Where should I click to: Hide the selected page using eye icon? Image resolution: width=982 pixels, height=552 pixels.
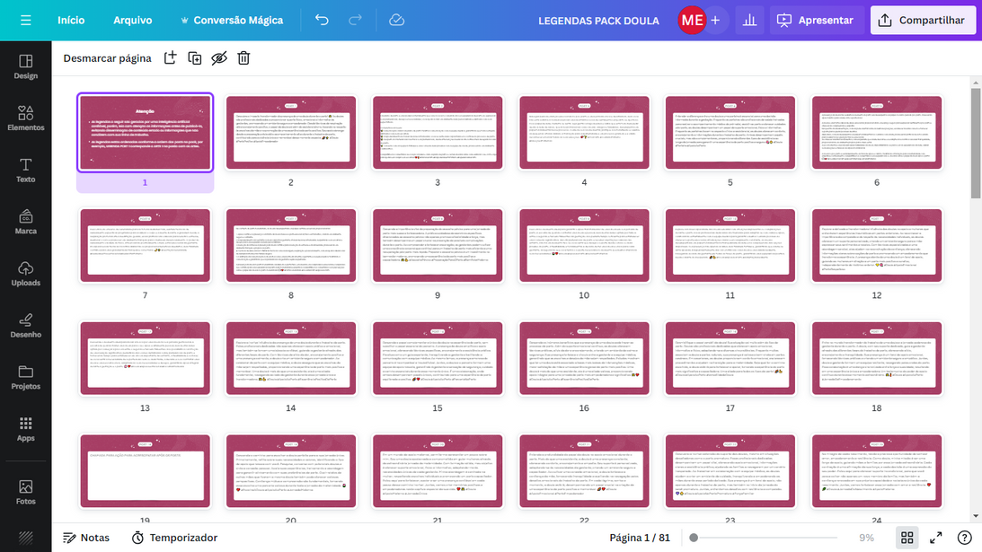click(218, 58)
